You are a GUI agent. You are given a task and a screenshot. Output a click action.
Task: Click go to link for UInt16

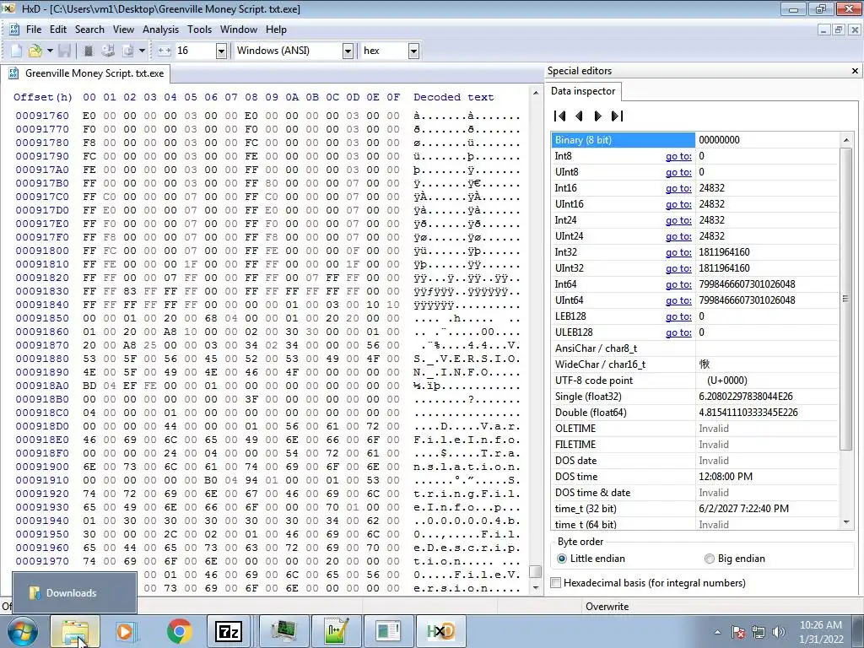[x=678, y=204]
